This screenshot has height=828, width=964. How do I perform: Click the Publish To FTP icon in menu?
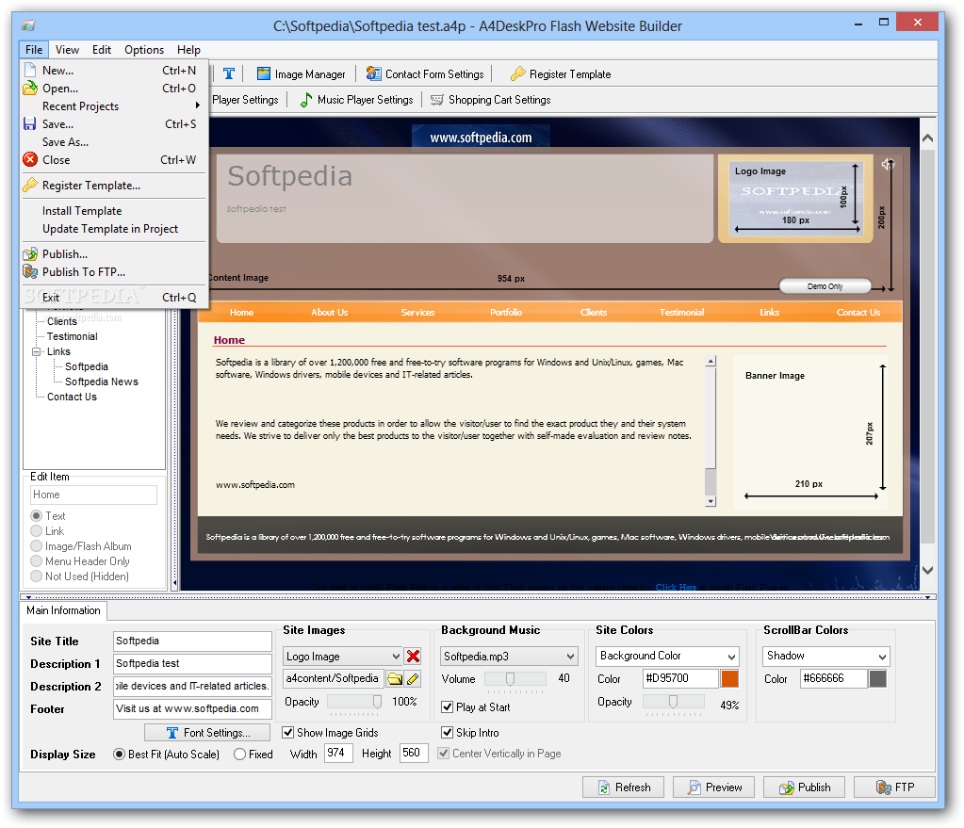[x=30, y=271]
